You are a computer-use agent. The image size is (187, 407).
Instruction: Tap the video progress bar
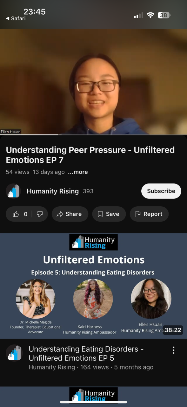(x=93, y=135)
